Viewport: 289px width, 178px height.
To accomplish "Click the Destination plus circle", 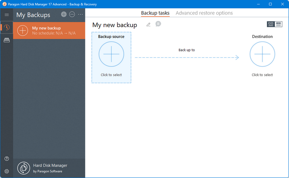I will point(262,54).
